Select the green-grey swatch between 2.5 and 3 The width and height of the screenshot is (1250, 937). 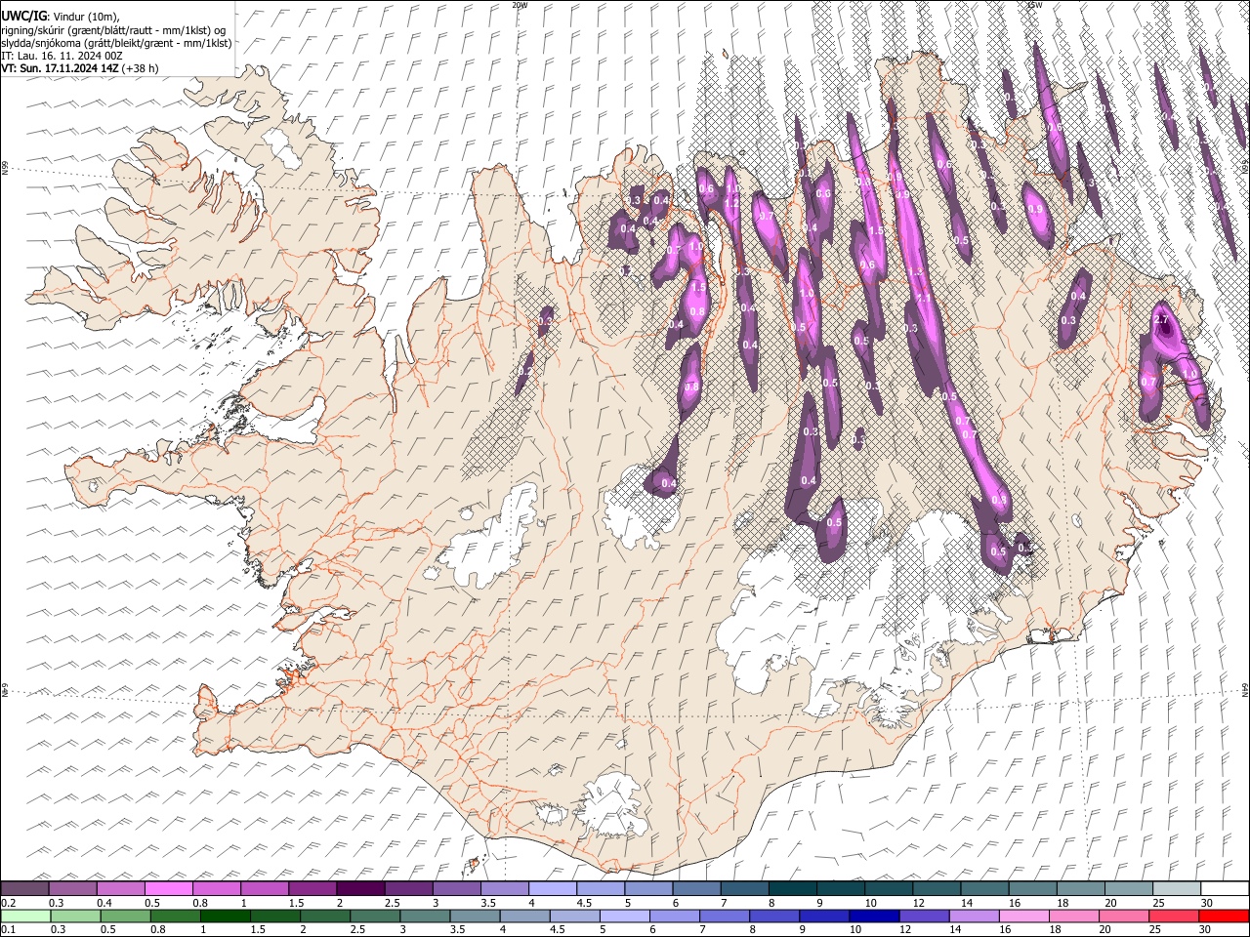375,916
